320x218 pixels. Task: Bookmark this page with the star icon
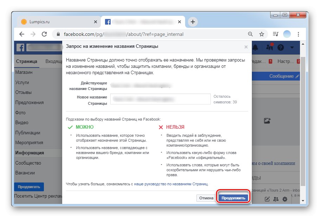click(262, 34)
